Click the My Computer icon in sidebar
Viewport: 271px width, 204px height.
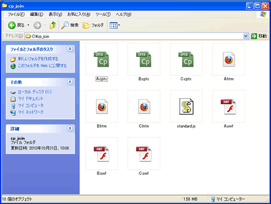tap(13, 106)
